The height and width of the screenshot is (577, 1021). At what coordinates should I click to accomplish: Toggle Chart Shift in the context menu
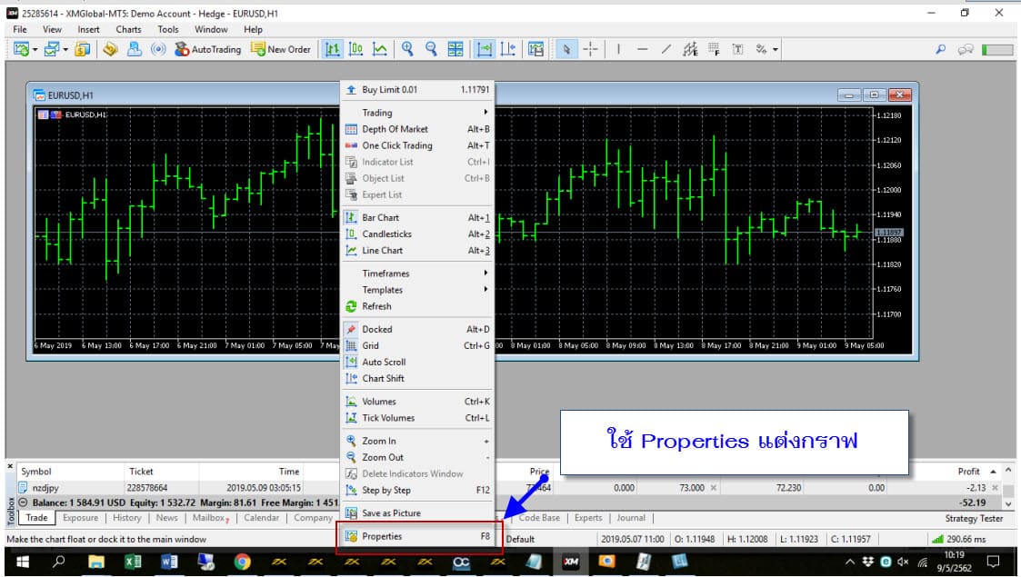(x=383, y=378)
